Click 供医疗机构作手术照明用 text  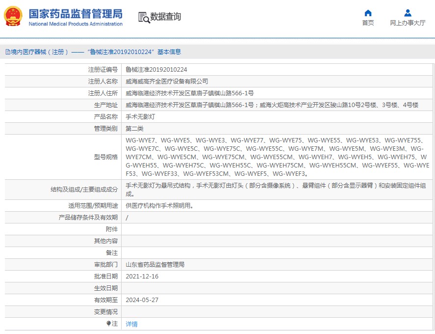(x=159, y=206)
